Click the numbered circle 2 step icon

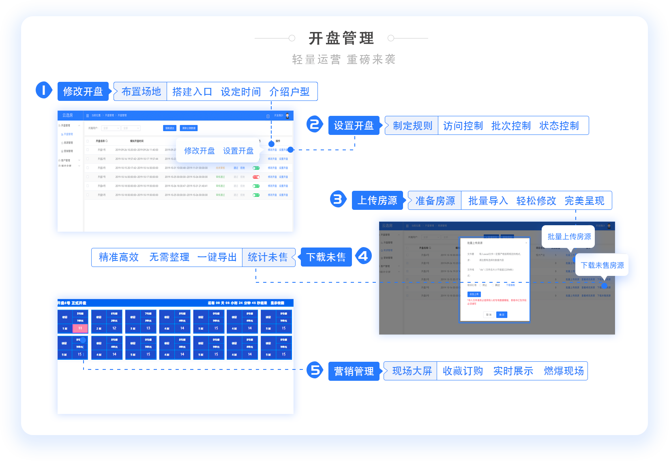[x=315, y=124]
